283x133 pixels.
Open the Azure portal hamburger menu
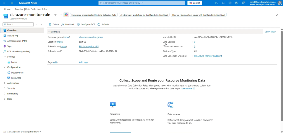(12, 3)
